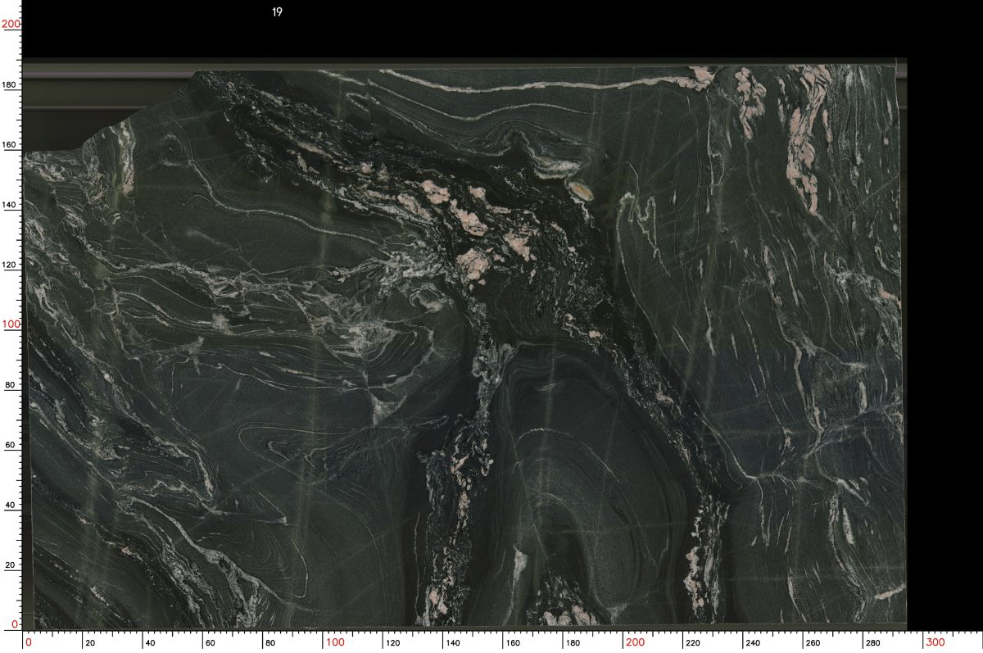This screenshot has height=653, width=983.
Task: Select "160" on the horizontal ruler
Action: [x=512, y=643]
